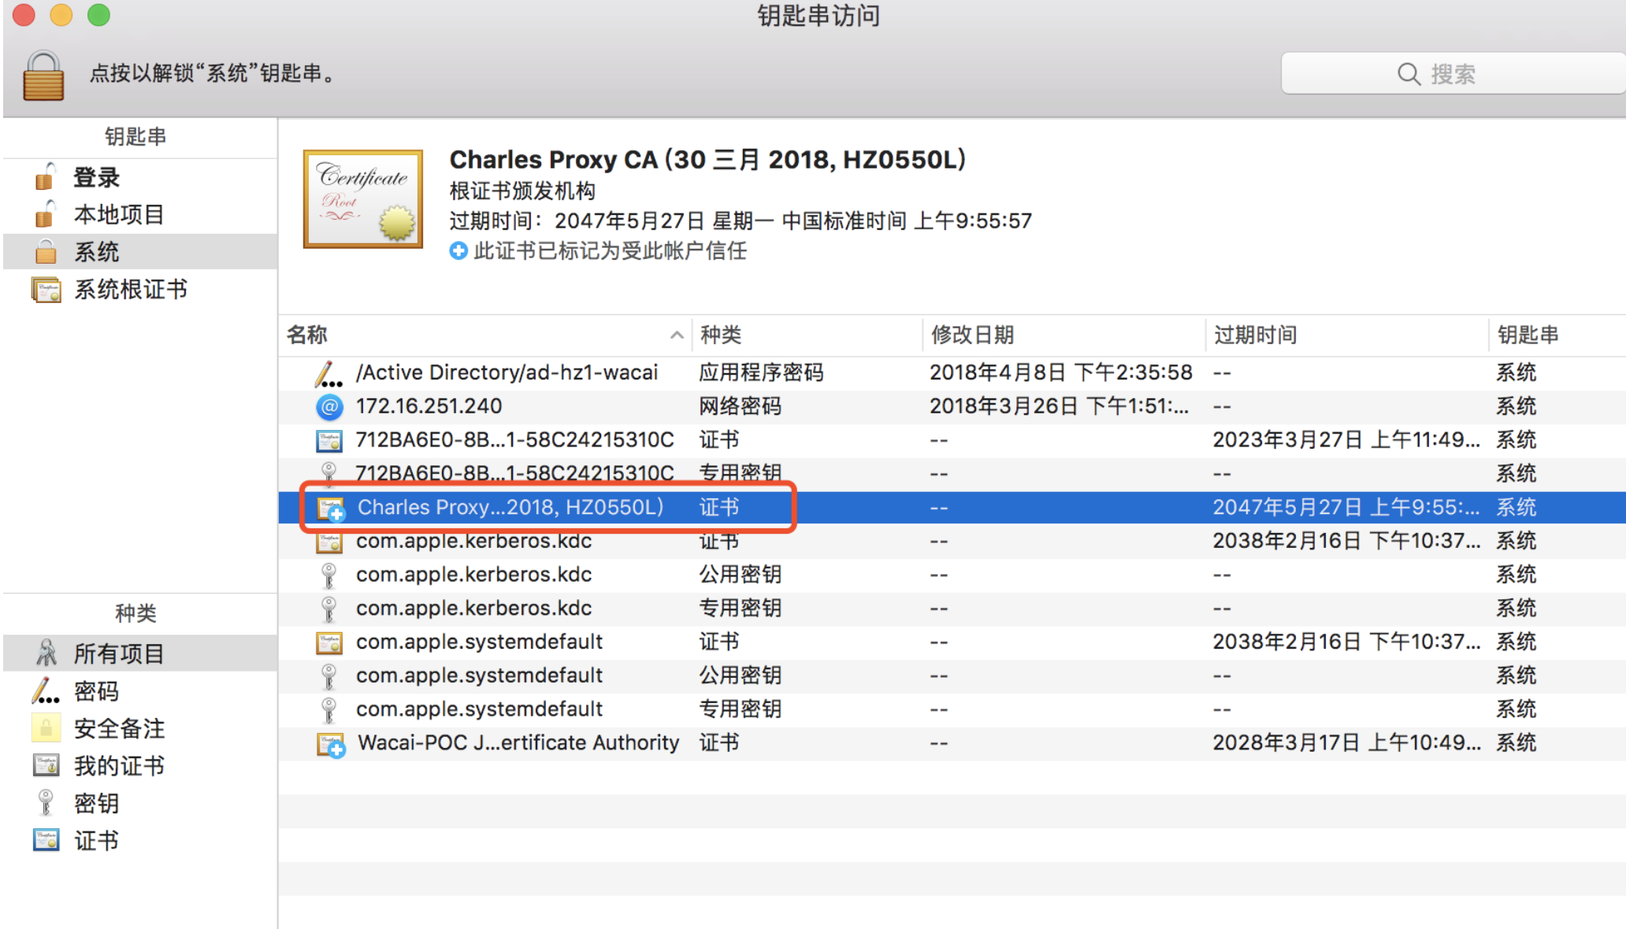Image resolution: width=1626 pixels, height=929 pixels.
Task: Click the Charles Proxy certificate icon in list
Action: [330, 509]
